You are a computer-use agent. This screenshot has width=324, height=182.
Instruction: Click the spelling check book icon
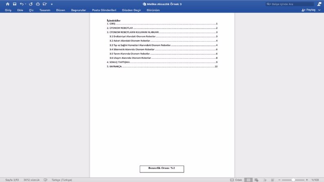pyautogui.click(x=45, y=180)
